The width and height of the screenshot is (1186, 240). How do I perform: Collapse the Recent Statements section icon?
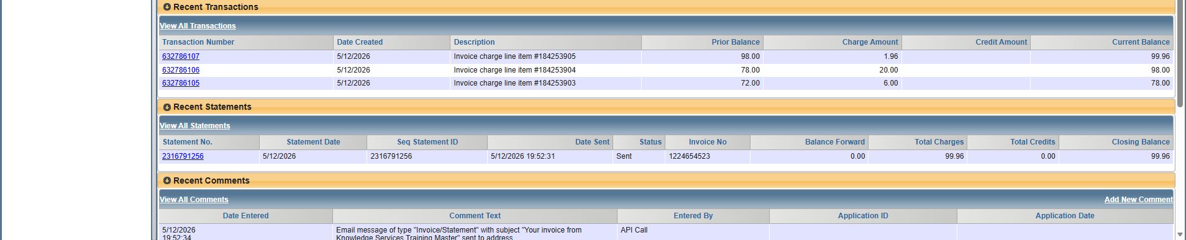167,107
